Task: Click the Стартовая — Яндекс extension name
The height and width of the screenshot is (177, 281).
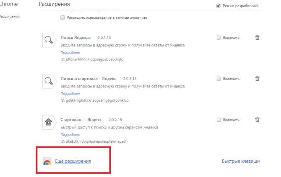Action: [x=81, y=120]
